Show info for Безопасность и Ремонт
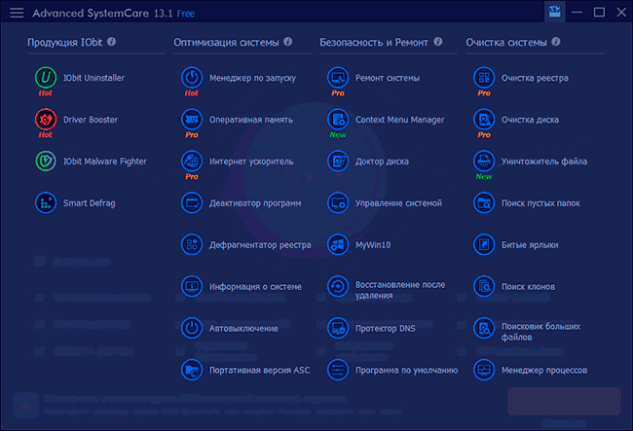 tap(438, 42)
